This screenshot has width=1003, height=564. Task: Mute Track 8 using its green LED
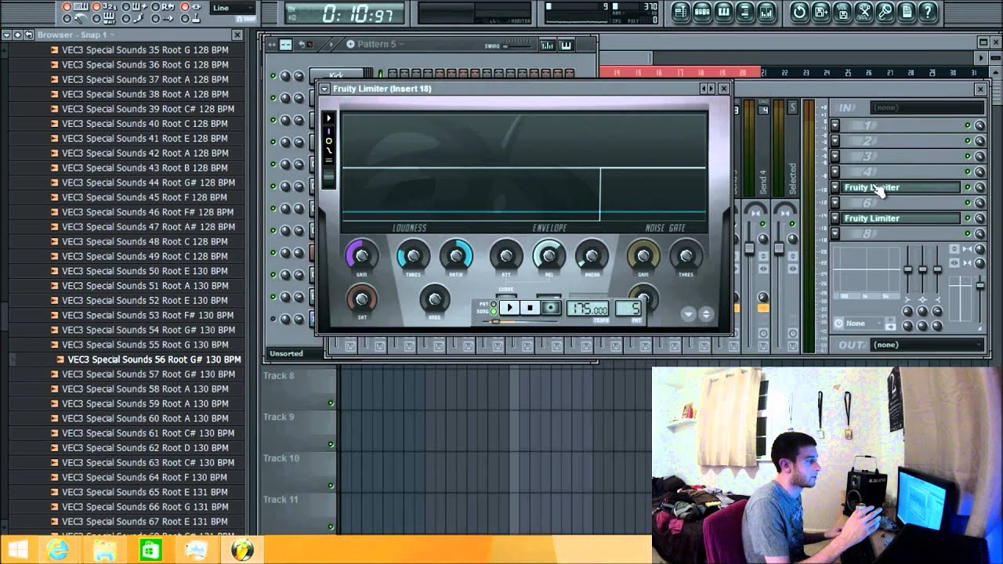pos(331,403)
